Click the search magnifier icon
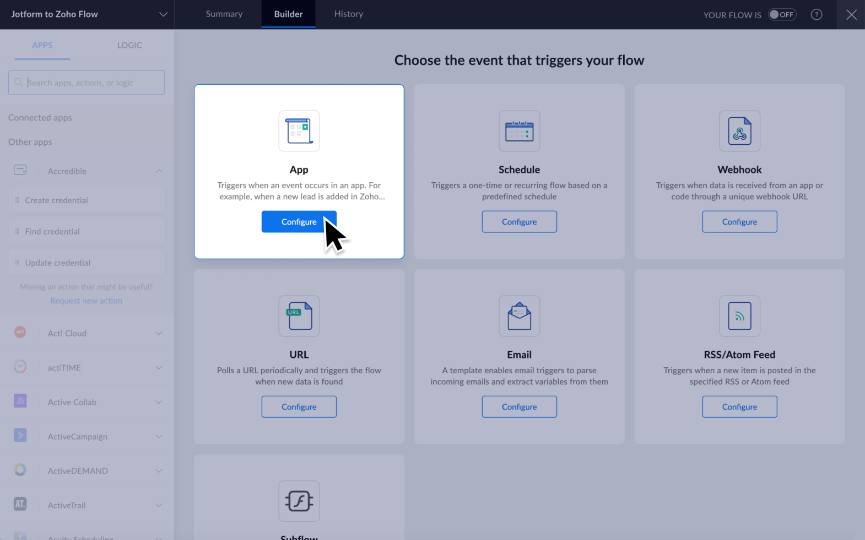865x540 pixels. pos(18,83)
